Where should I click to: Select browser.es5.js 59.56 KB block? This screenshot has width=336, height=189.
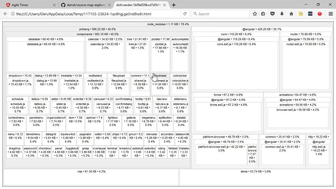point(298,117)
